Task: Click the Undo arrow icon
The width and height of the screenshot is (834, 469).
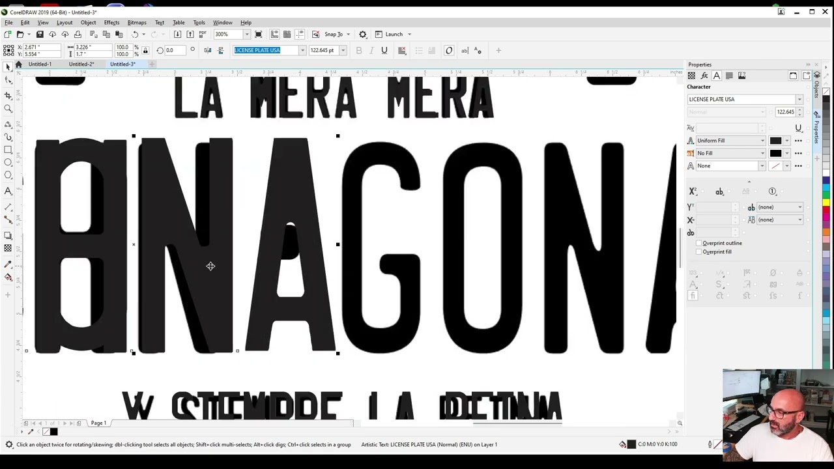Action: [134, 34]
